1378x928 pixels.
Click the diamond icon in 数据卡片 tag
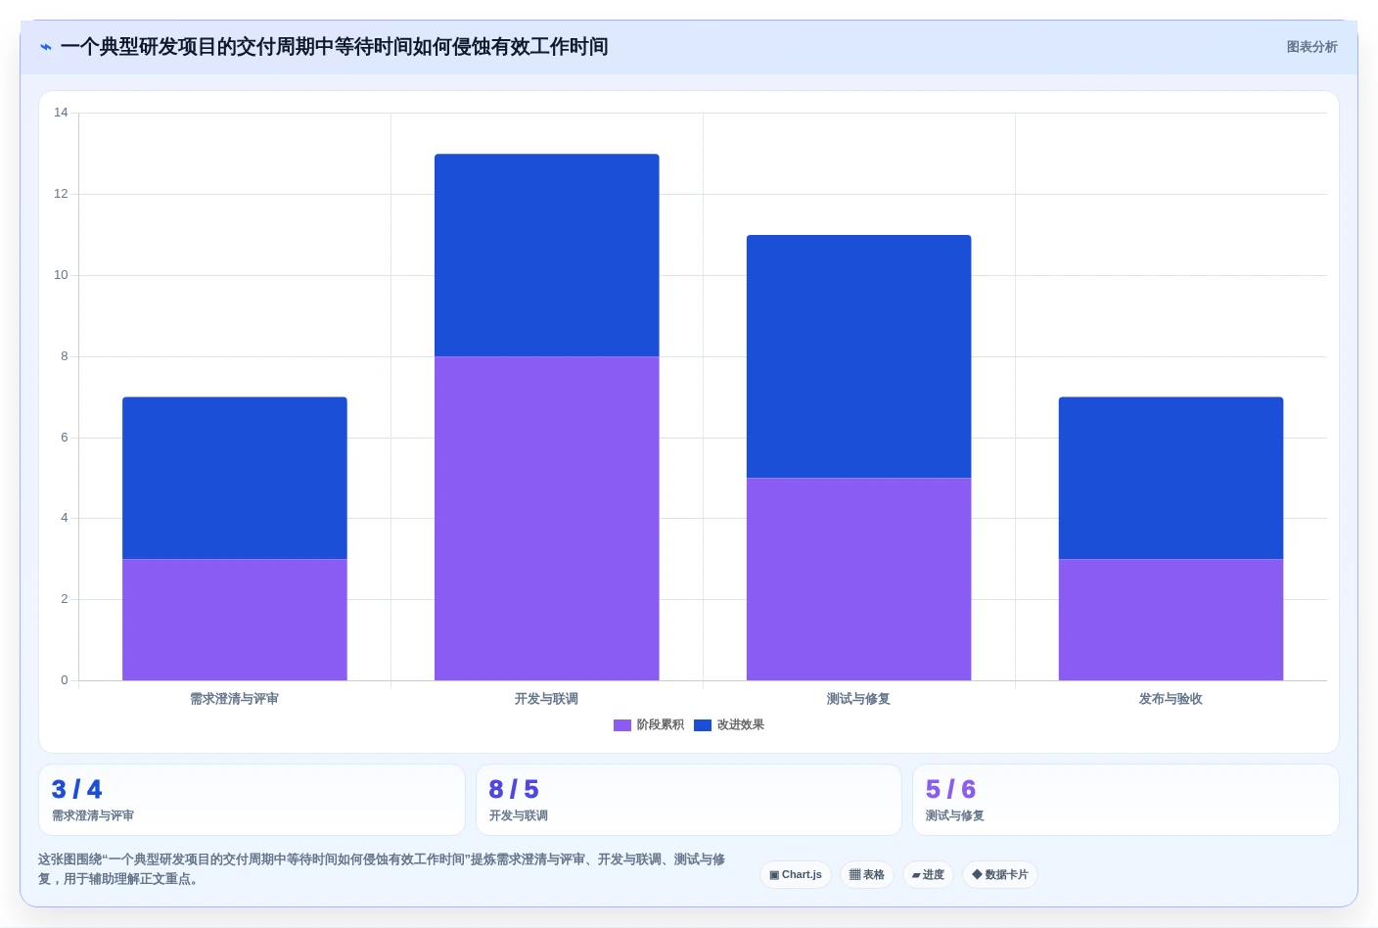(977, 874)
